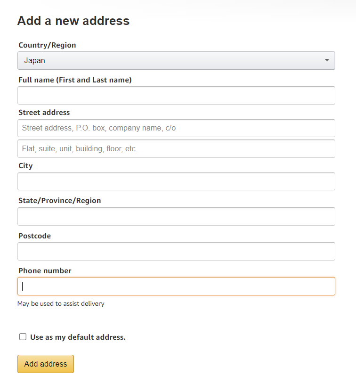
Task: Click the 'City' field label
Action: point(25,166)
